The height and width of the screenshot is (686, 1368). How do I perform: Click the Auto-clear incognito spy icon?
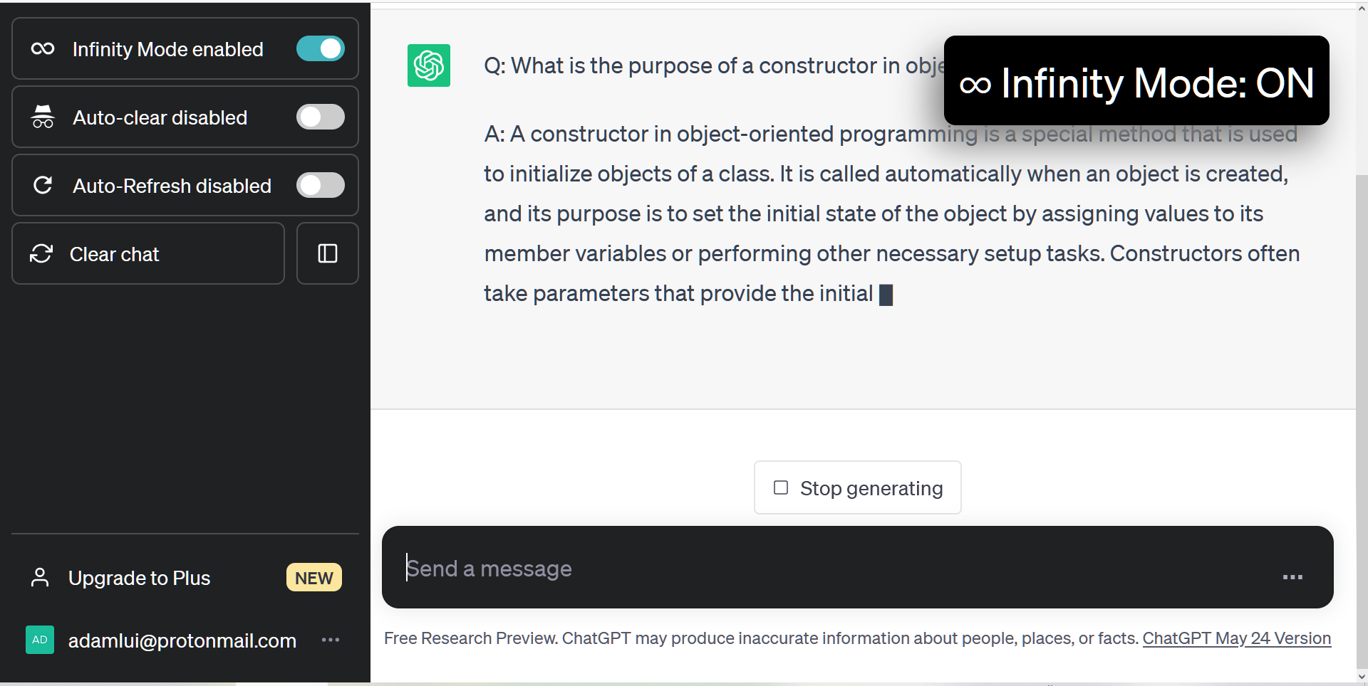click(x=43, y=117)
